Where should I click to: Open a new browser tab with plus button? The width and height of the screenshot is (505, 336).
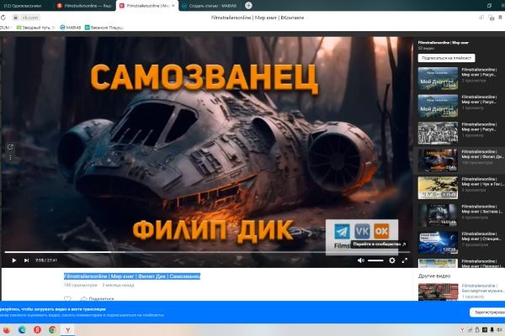pos(248,6)
